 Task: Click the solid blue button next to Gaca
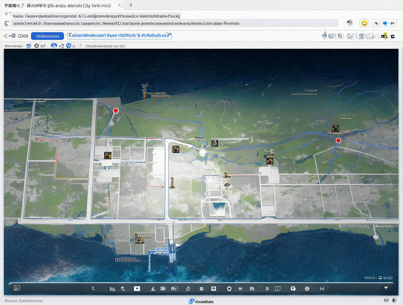pos(47,36)
